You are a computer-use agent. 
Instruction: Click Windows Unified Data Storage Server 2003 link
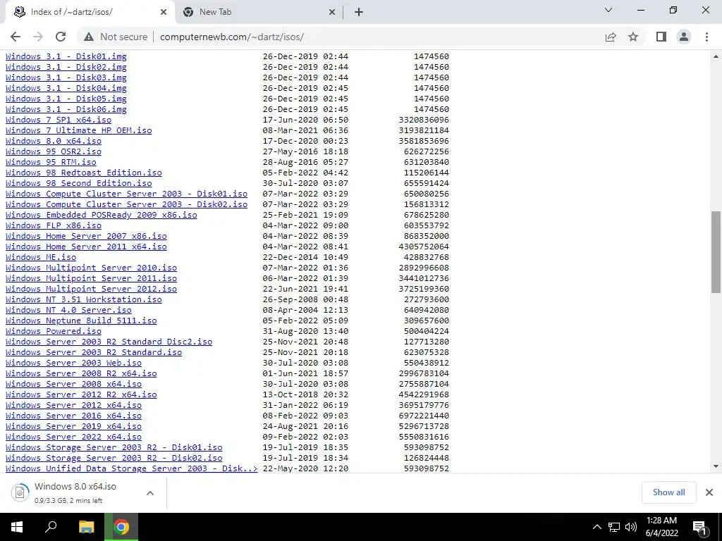point(132,468)
